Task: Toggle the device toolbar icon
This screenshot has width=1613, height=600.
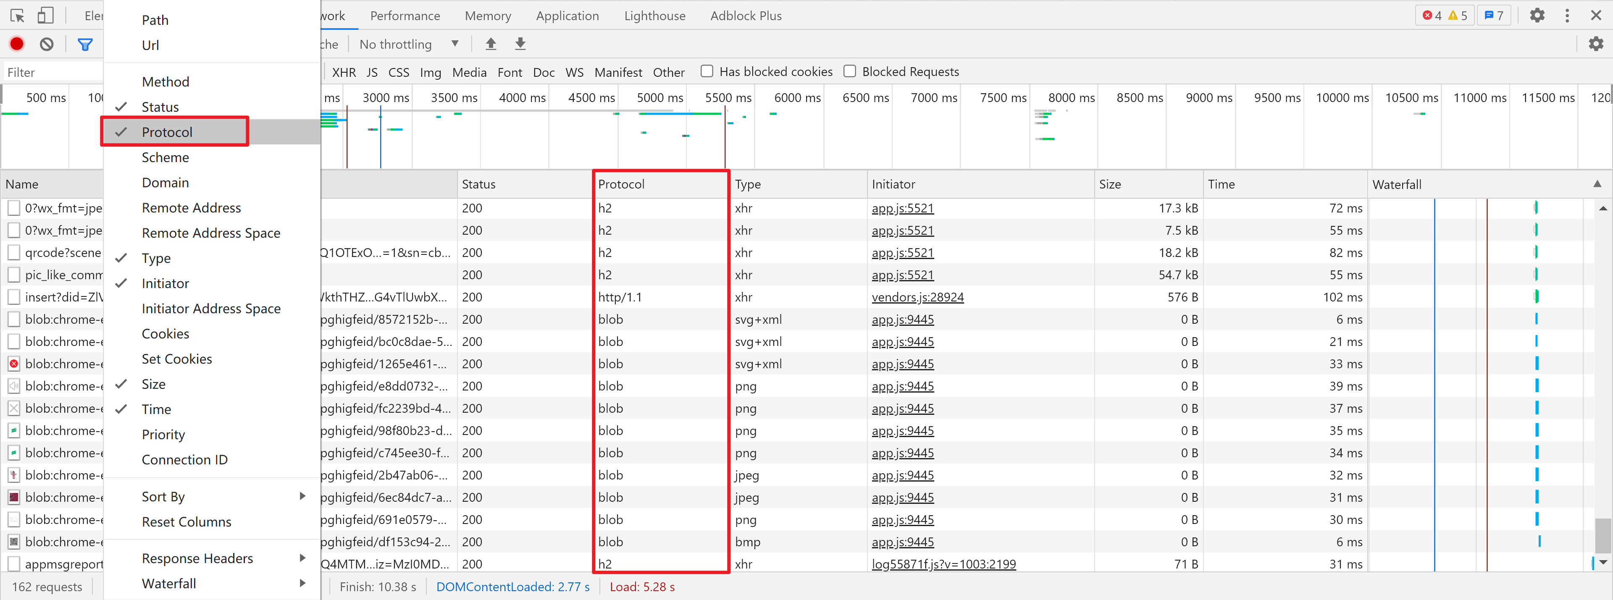Action: 46,16
